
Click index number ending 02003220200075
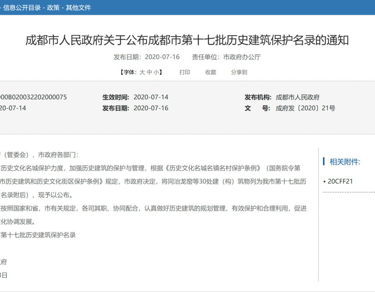(33, 97)
